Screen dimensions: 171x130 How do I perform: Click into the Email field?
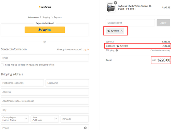(x=45, y=58)
